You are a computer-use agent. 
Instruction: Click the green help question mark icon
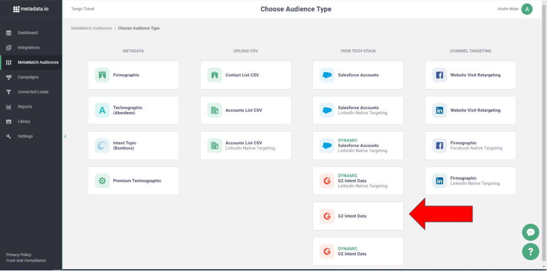[531, 252]
